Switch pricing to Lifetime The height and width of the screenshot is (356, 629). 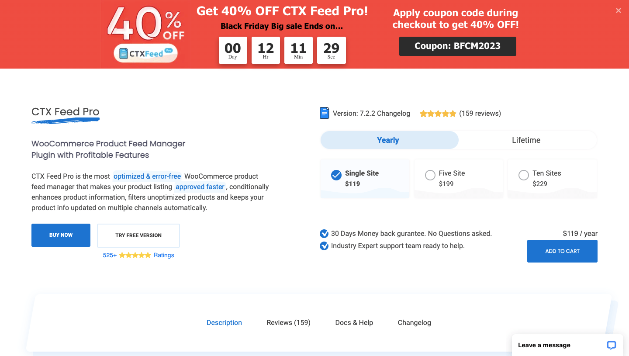526,140
